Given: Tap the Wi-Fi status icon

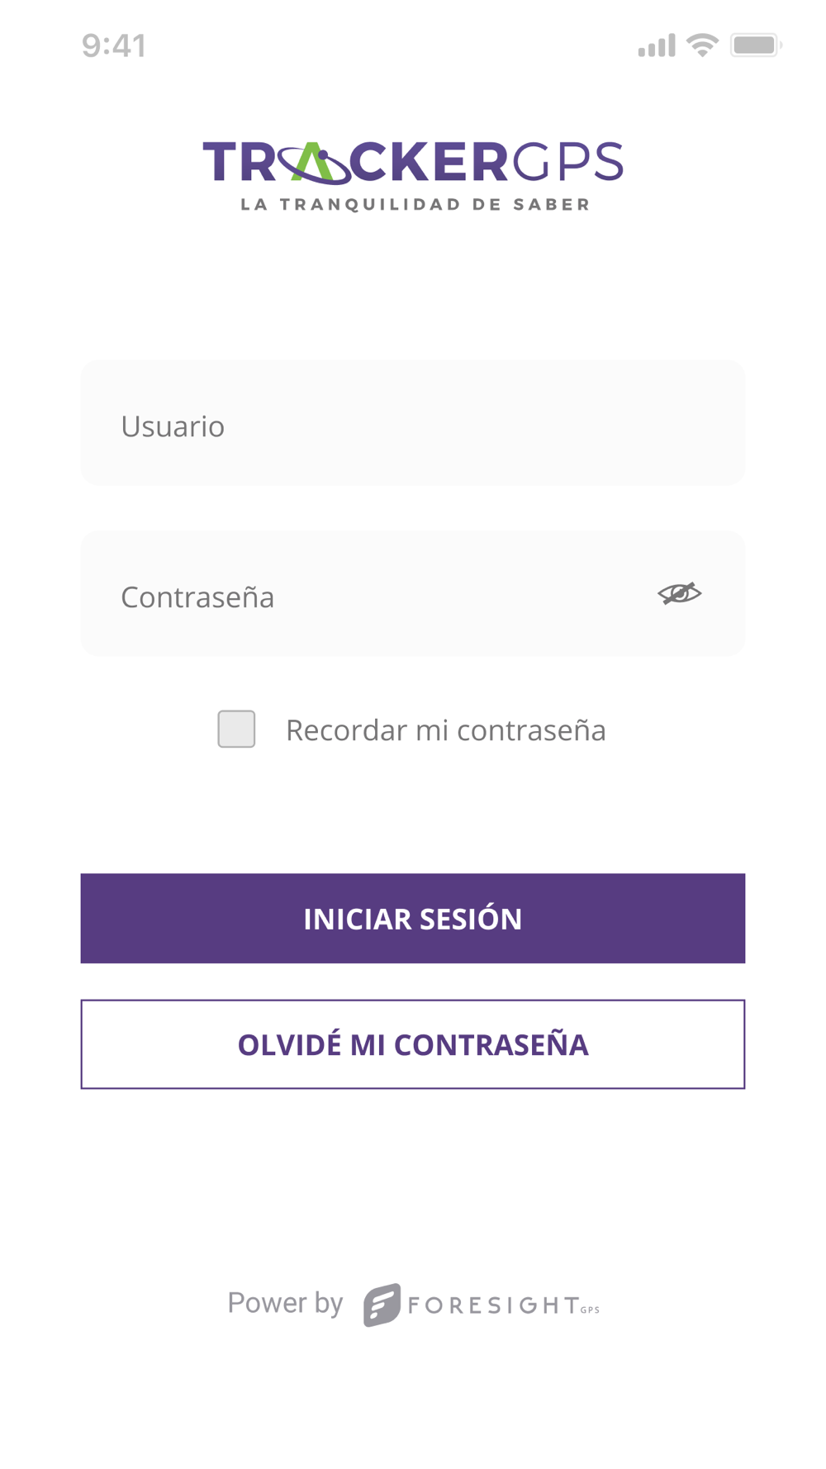Looking at the screenshot, I should 702,45.
